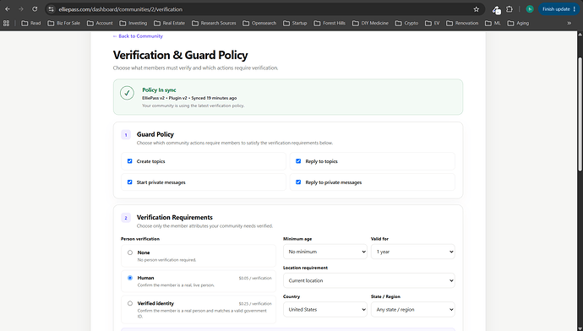Click the green Policy in sync checkmark icon

tap(127, 93)
